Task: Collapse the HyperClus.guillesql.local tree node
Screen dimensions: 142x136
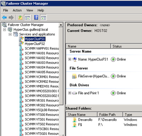Action: click(5, 29)
